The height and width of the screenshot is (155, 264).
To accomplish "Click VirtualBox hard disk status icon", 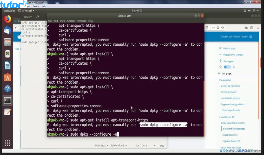I will tap(221, 151).
